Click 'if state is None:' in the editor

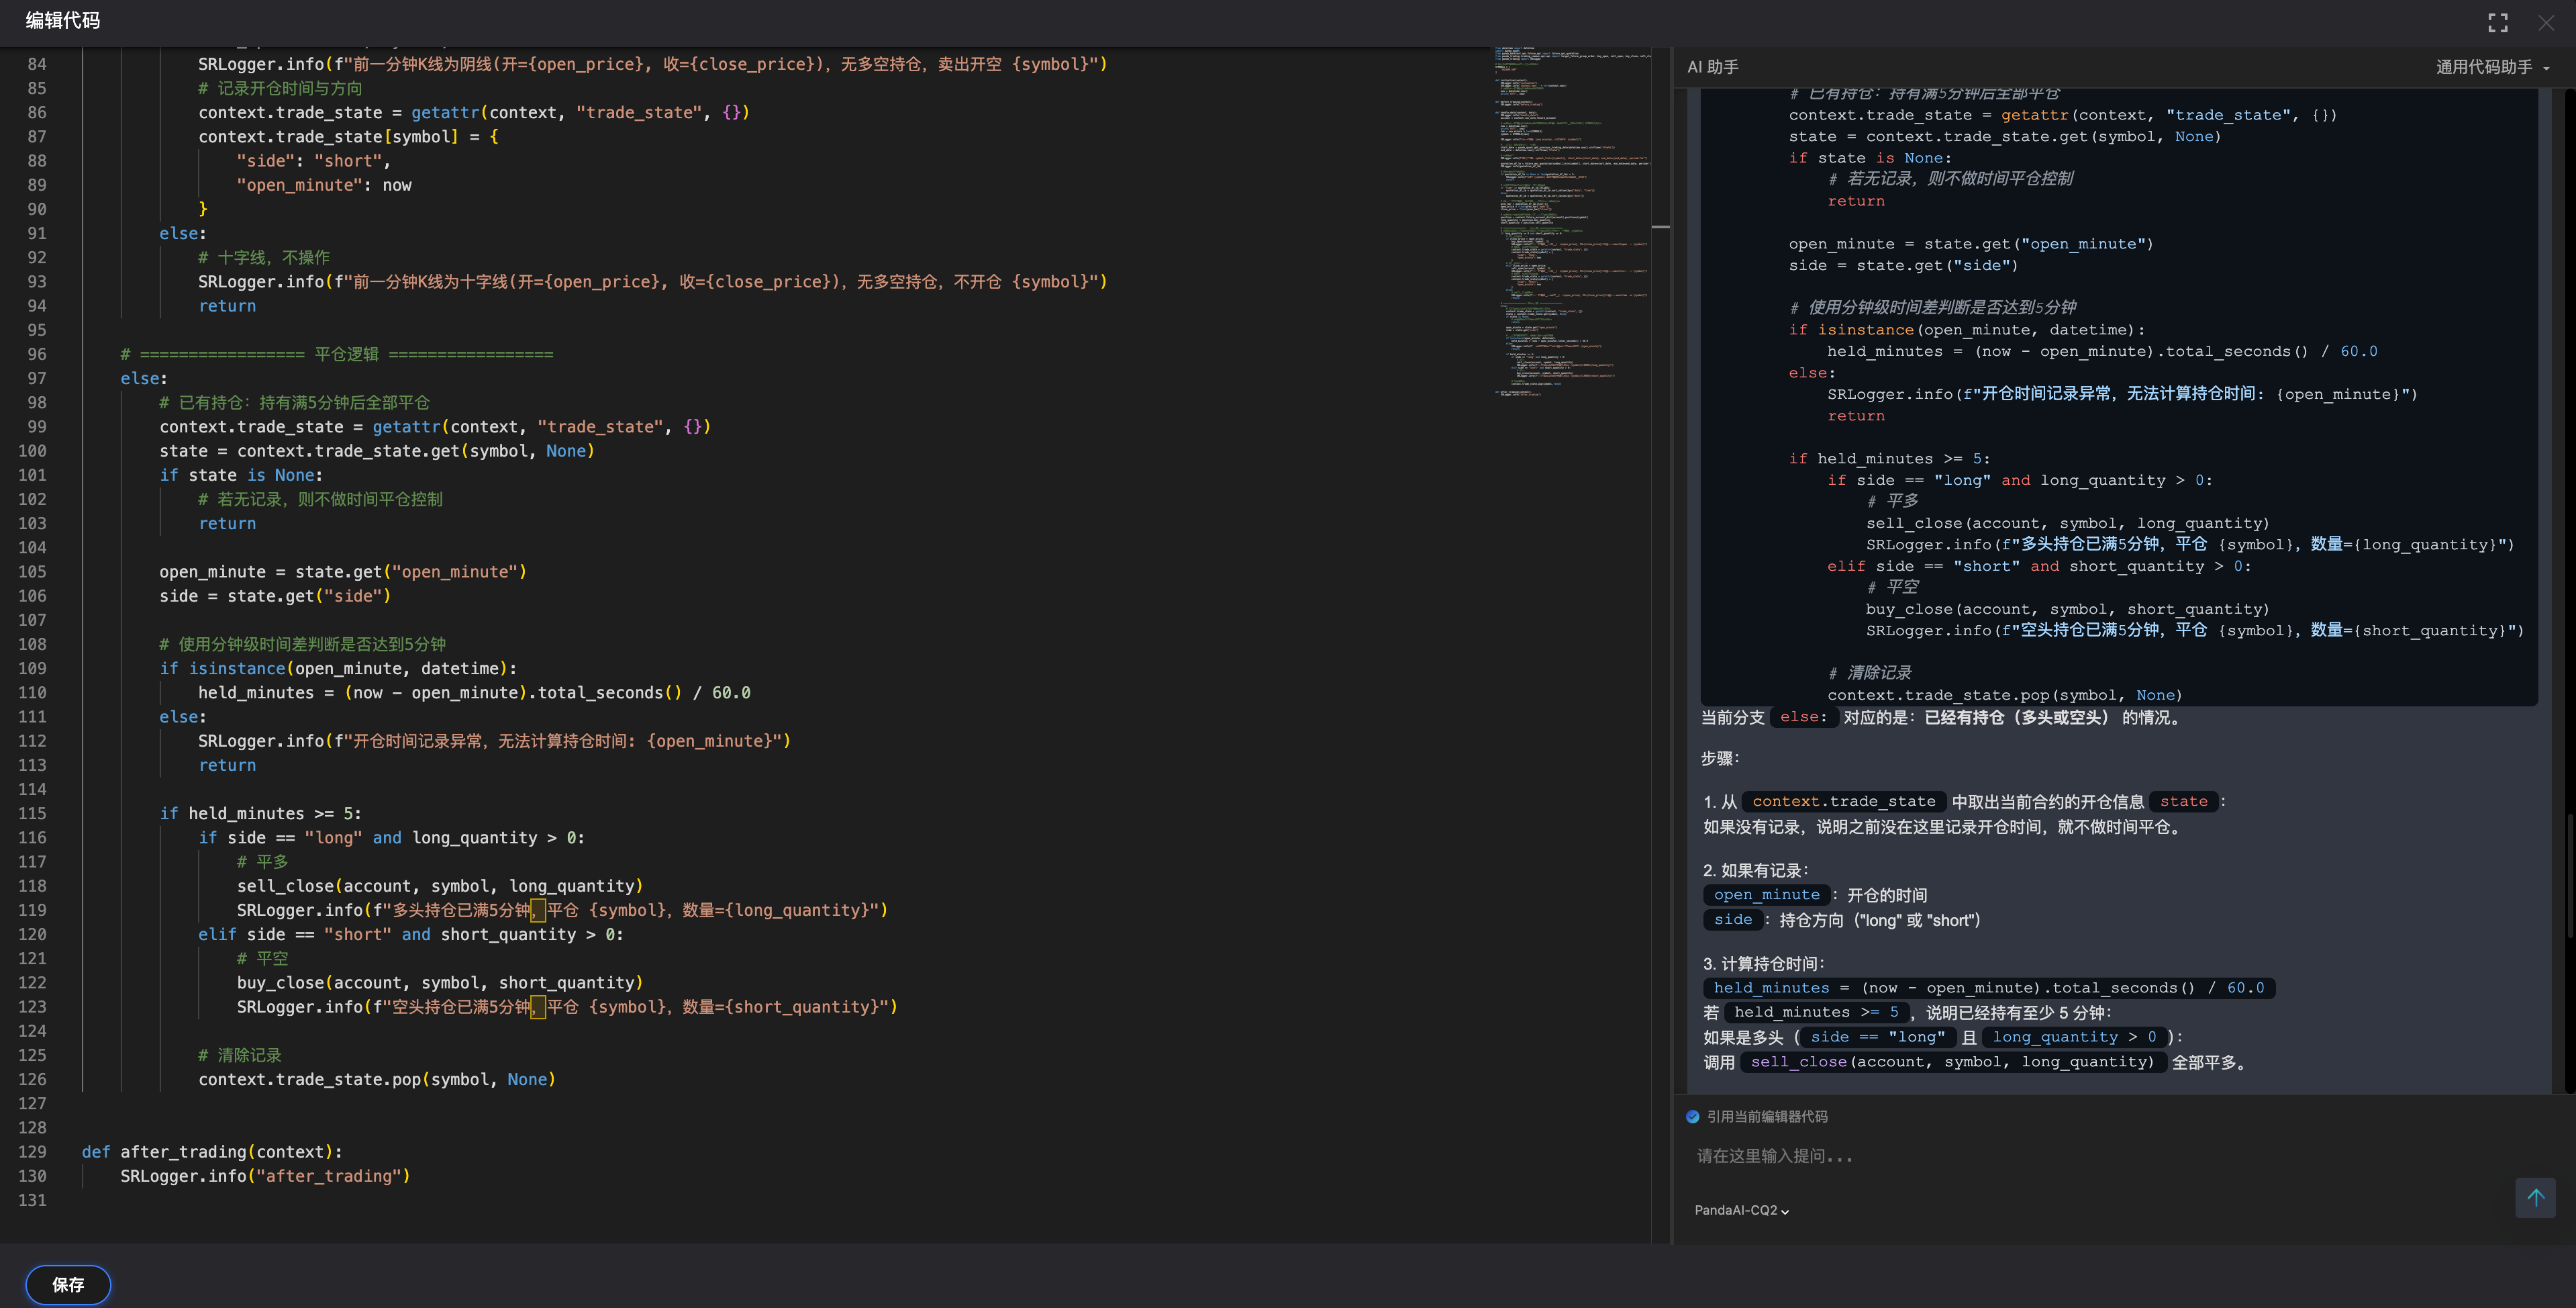(x=241, y=475)
